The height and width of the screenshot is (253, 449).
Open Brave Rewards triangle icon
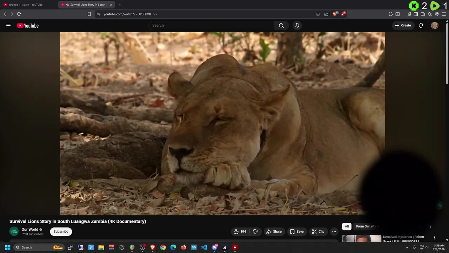pos(343,14)
